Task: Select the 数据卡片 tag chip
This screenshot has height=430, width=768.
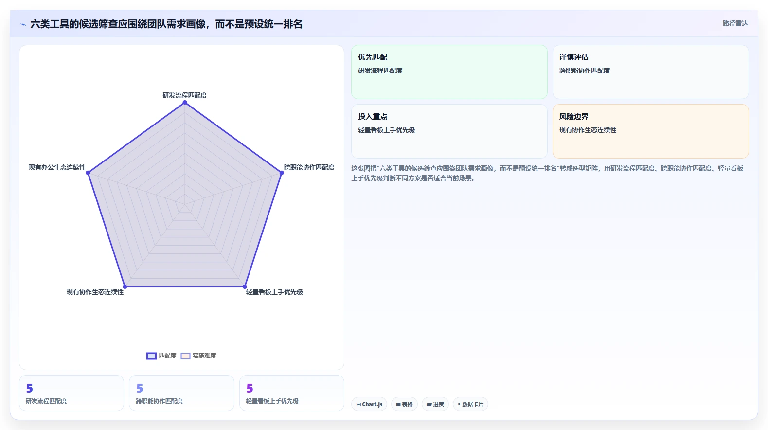Action: (470, 404)
